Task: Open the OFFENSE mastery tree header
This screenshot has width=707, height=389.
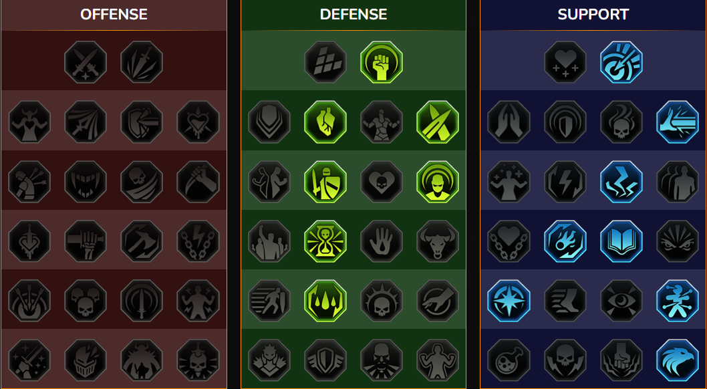Action: coord(114,15)
